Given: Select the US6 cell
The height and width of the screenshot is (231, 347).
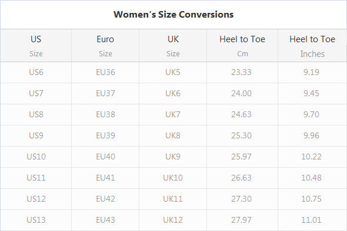Looking at the screenshot, I should click(x=36, y=72).
